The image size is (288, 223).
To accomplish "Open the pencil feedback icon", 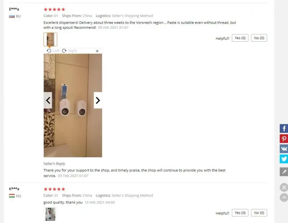I will [284, 172].
